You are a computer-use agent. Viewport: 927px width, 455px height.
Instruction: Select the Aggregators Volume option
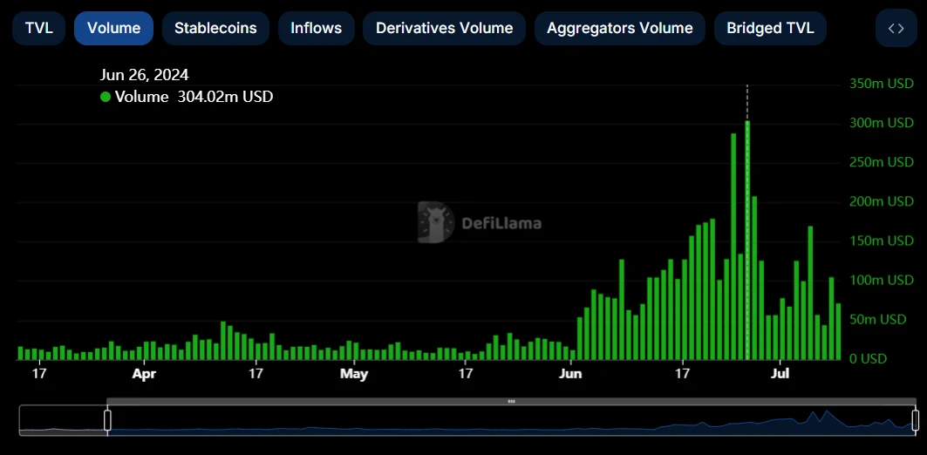click(x=619, y=28)
